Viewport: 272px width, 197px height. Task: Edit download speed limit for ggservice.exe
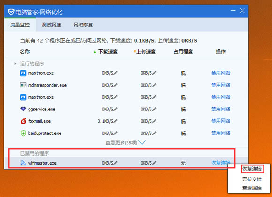[115, 109]
